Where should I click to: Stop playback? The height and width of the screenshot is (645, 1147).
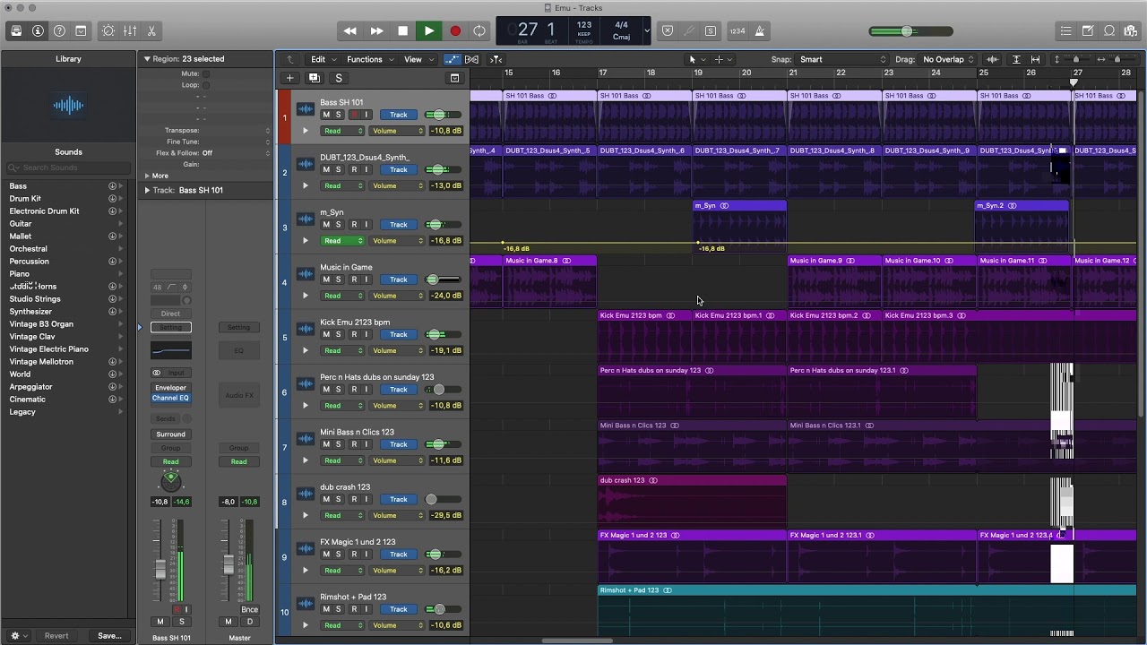pyautogui.click(x=402, y=31)
